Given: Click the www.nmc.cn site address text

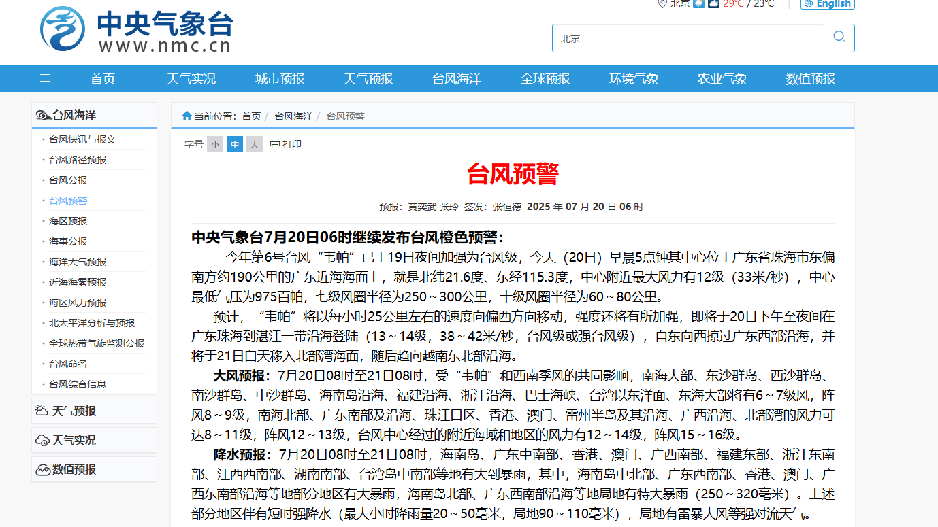Looking at the screenshot, I should [x=165, y=46].
